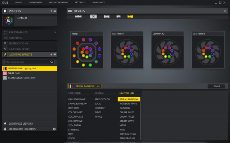Viewport: 230px width, 143px height.
Task: Choose Custom Solid effect
Action: point(98,104)
